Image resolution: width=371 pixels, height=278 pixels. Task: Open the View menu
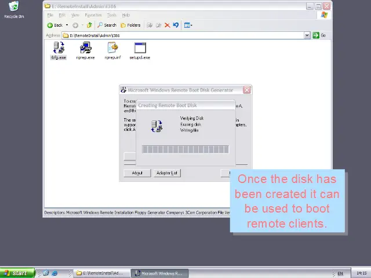click(x=75, y=15)
